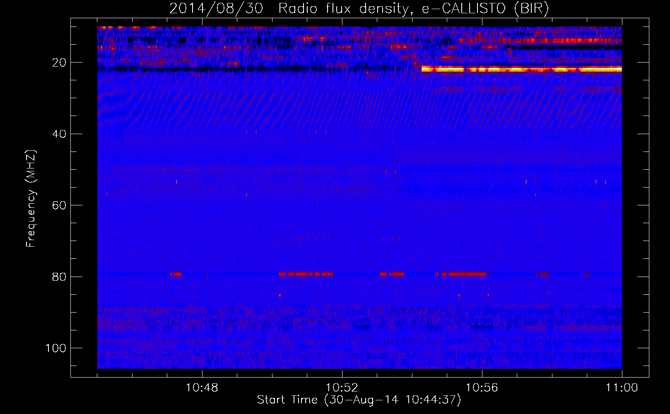Click the bright yellow emission band near 22 MHz
Image resolution: width=670 pixels, height=414 pixels.
coord(522,69)
